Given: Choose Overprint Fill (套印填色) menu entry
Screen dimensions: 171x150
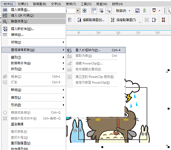Looking at the screenshot, I should click(19, 132).
